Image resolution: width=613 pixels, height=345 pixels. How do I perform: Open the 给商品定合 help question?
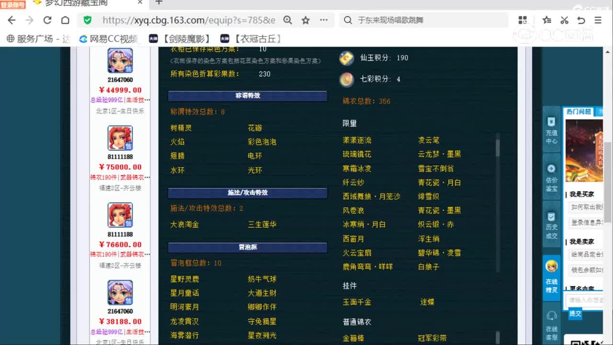pyautogui.click(x=587, y=254)
